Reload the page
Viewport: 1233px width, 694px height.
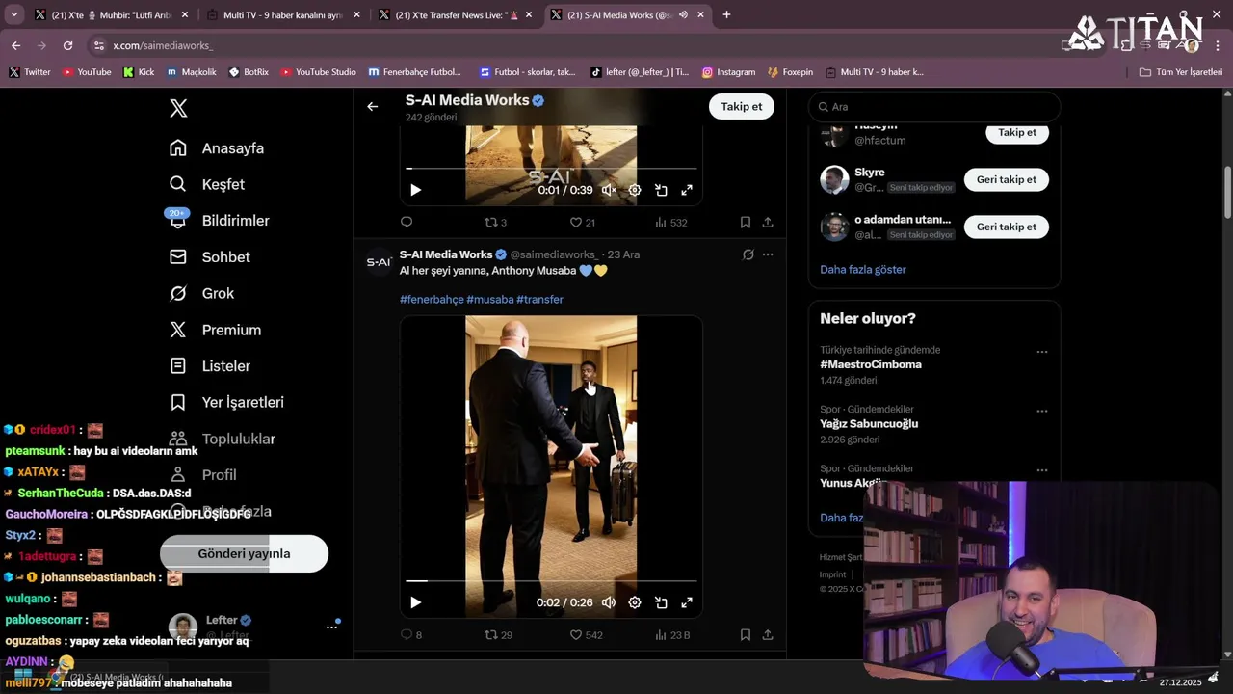(x=67, y=45)
